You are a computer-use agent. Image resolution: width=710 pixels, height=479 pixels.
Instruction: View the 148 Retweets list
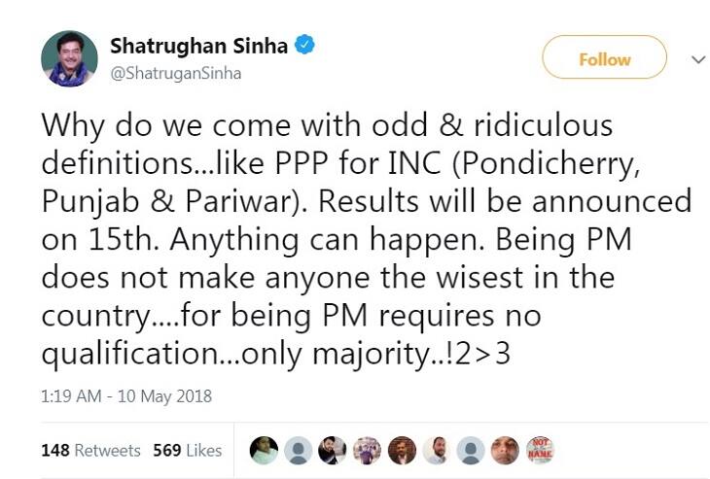(x=90, y=450)
